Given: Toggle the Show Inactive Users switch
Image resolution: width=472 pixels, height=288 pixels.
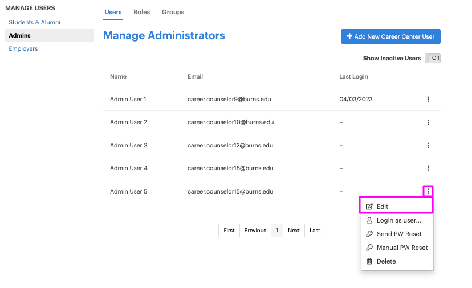Looking at the screenshot, I should 433,58.
